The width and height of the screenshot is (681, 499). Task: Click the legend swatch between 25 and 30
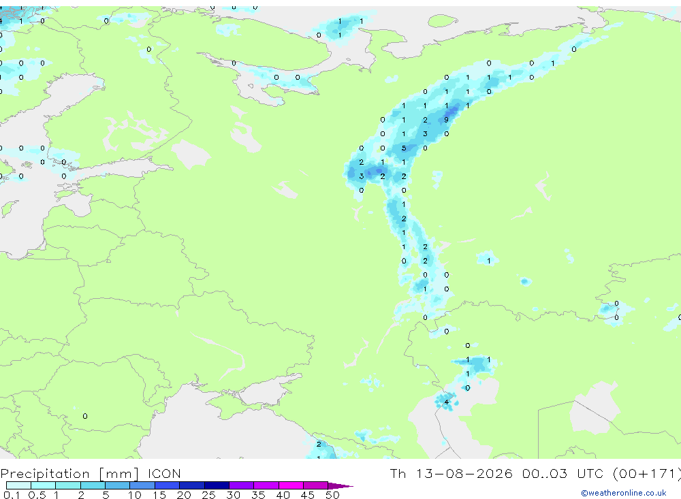[217, 485]
